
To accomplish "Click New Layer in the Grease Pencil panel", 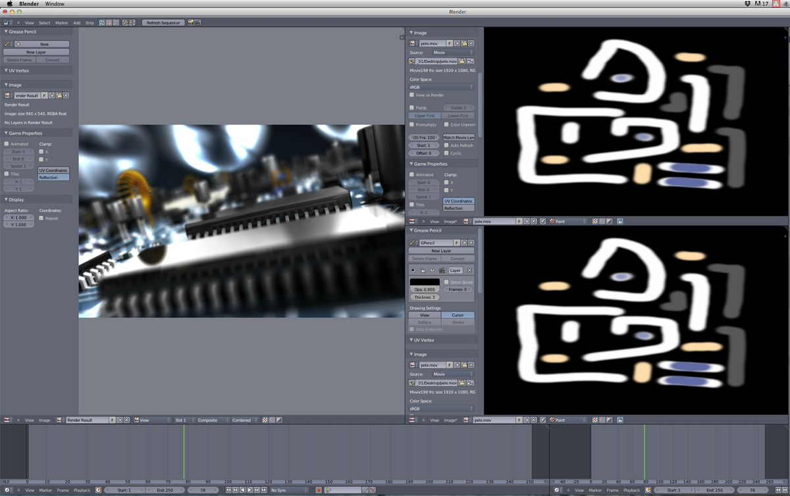I will 440,251.
